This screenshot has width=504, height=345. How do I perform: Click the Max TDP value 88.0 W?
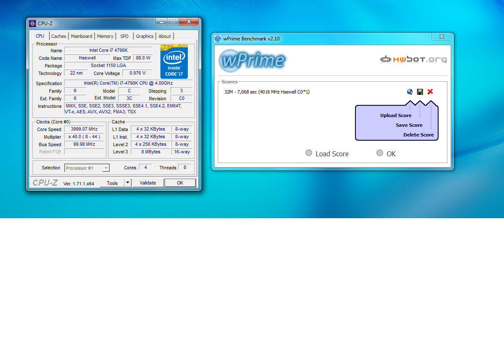coord(143,58)
